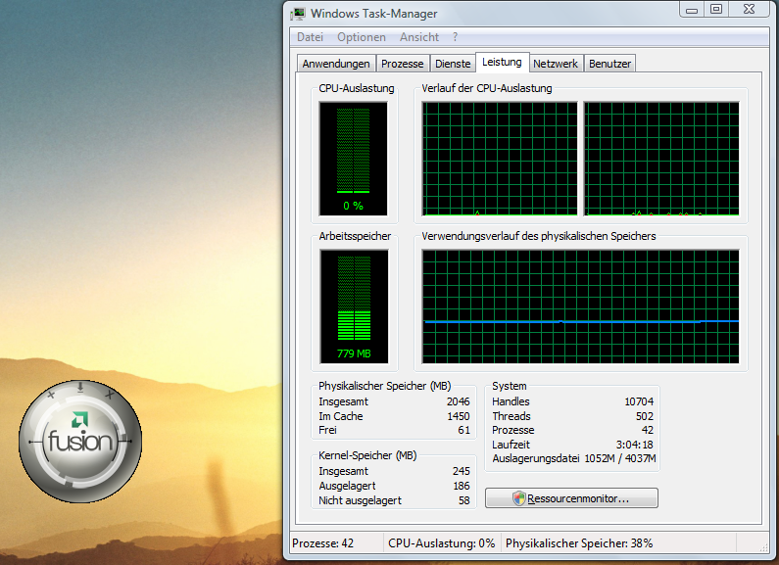Viewport: 779px width, 565px height.
Task: Click the 'Ausgelagert' value 186
Action: [462, 486]
